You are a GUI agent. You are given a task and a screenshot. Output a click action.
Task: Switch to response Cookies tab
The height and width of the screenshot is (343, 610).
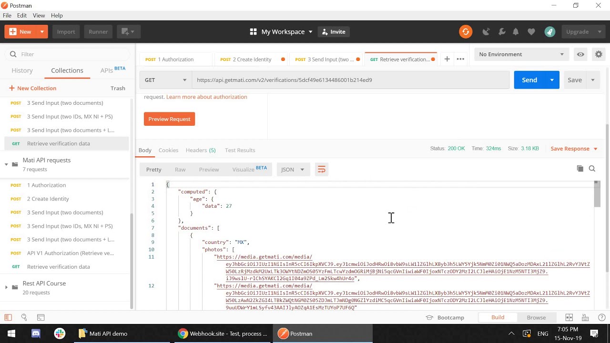pos(168,150)
